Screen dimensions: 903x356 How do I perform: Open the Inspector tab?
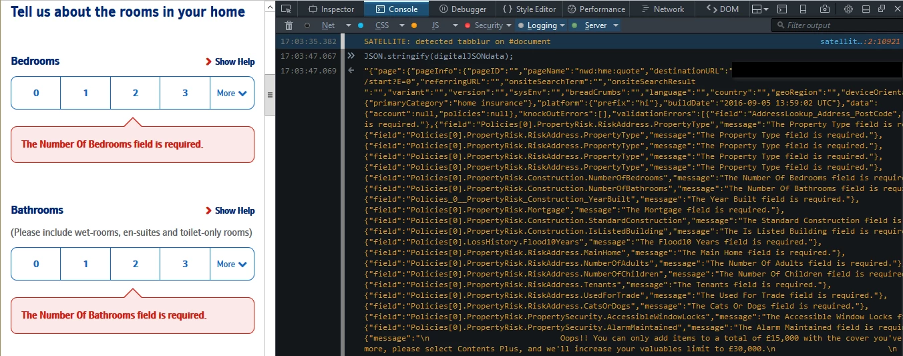click(331, 9)
